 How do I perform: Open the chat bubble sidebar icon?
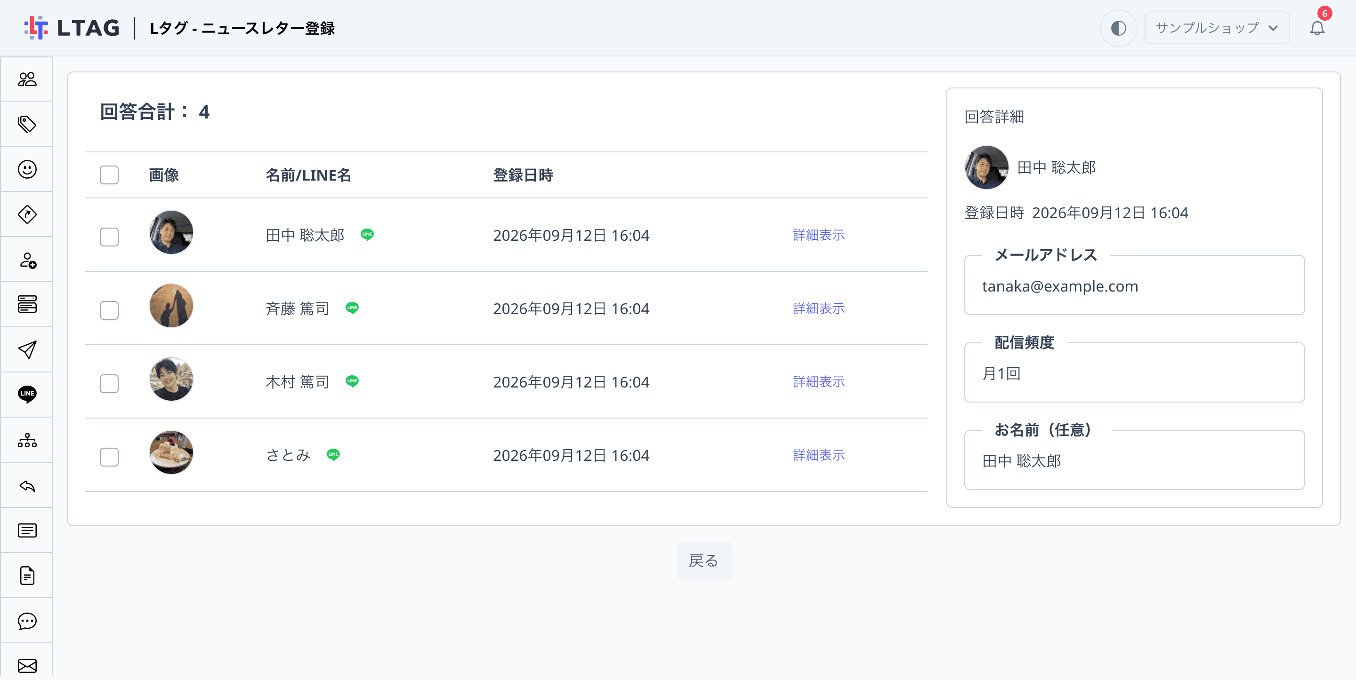[27, 621]
